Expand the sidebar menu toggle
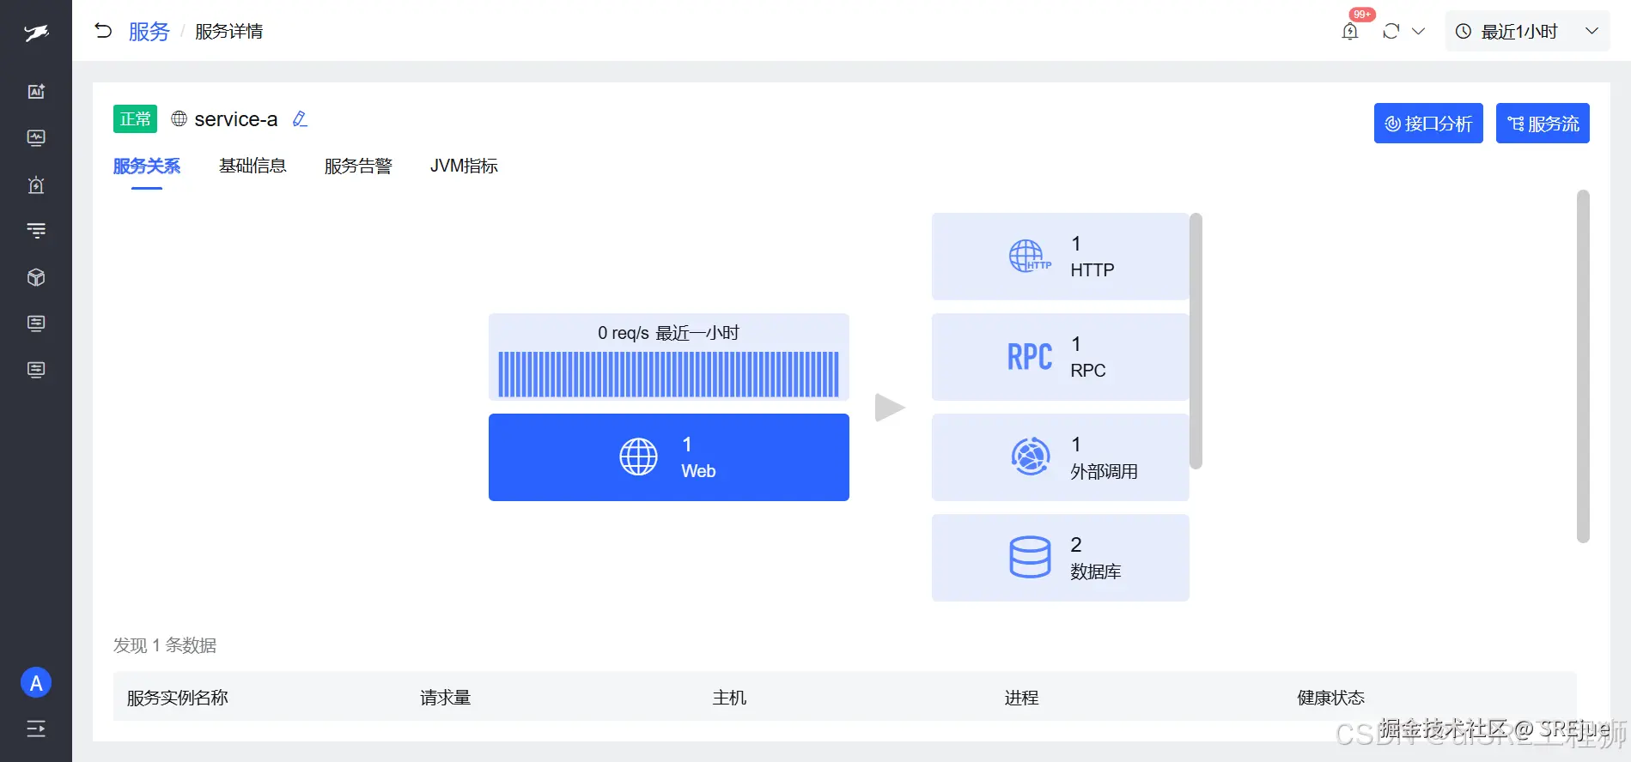This screenshot has height=762, width=1631. 36,729
